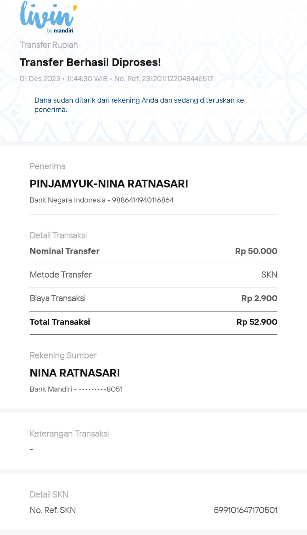The width and height of the screenshot is (307, 535).
Task: Click the Biaya Transaksi Rp 2.900 value
Action: (x=259, y=298)
